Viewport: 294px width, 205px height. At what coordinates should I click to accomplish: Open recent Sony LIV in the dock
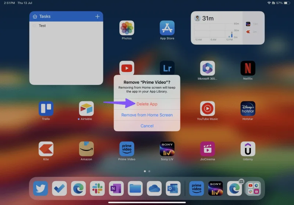tap(215, 188)
